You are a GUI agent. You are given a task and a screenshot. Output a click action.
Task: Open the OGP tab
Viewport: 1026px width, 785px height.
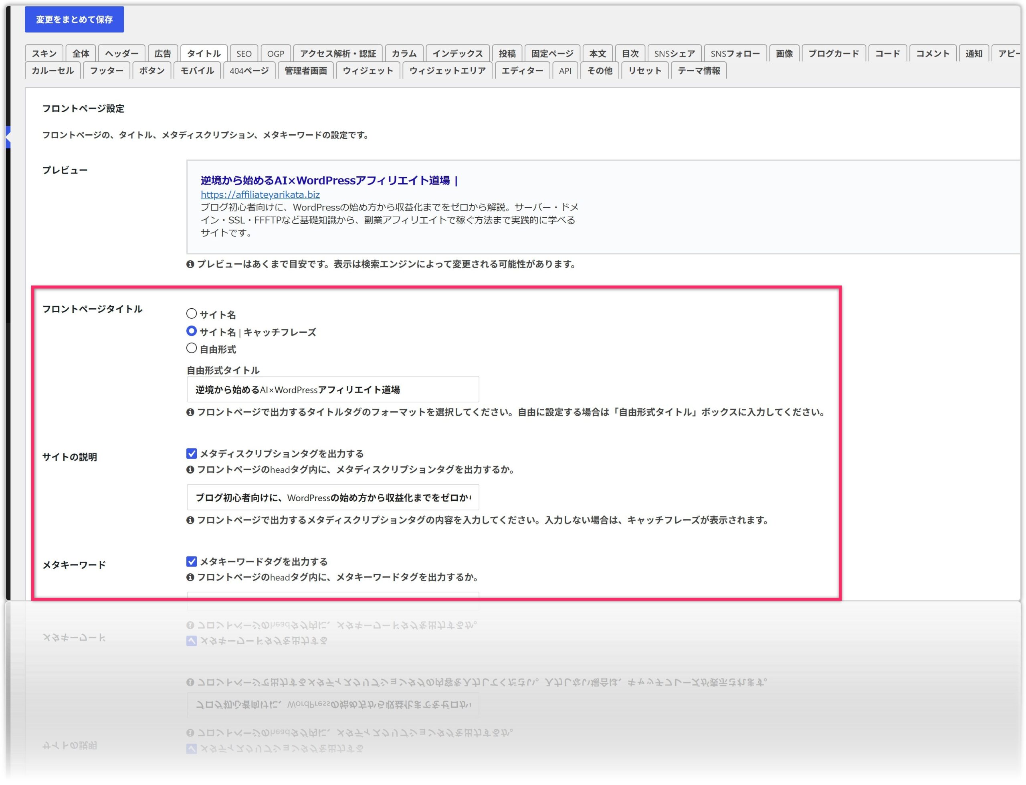point(275,53)
